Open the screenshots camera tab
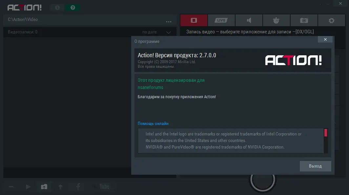 pos(304,20)
